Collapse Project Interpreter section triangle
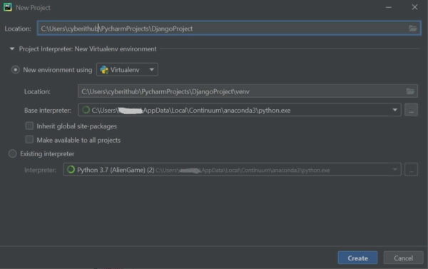428x269 pixels. pos(11,49)
